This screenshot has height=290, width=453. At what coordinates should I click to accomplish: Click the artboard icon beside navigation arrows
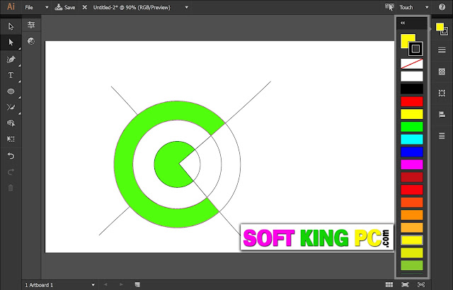[137, 285]
